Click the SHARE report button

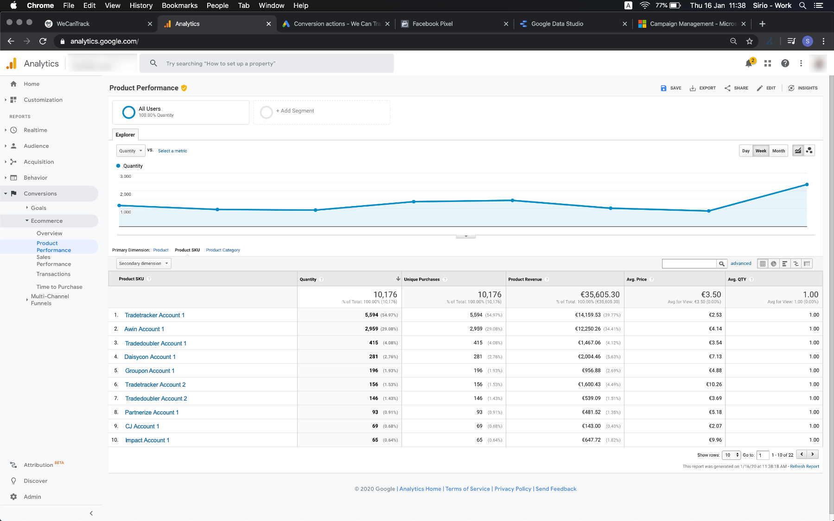736,88
